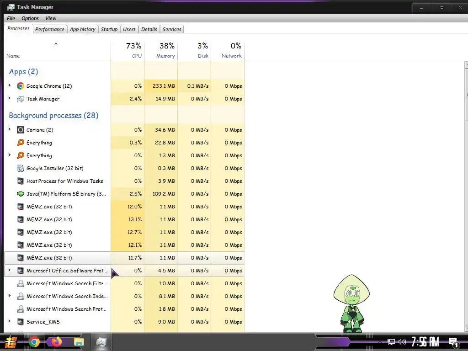The height and width of the screenshot is (351, 468).
Task: Show hidden system tray icons
Action: tap(380, 342)
